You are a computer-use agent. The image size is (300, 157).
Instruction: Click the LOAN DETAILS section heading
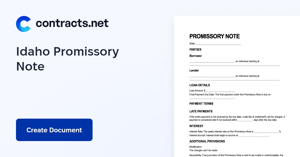click(x=200, y=85)
